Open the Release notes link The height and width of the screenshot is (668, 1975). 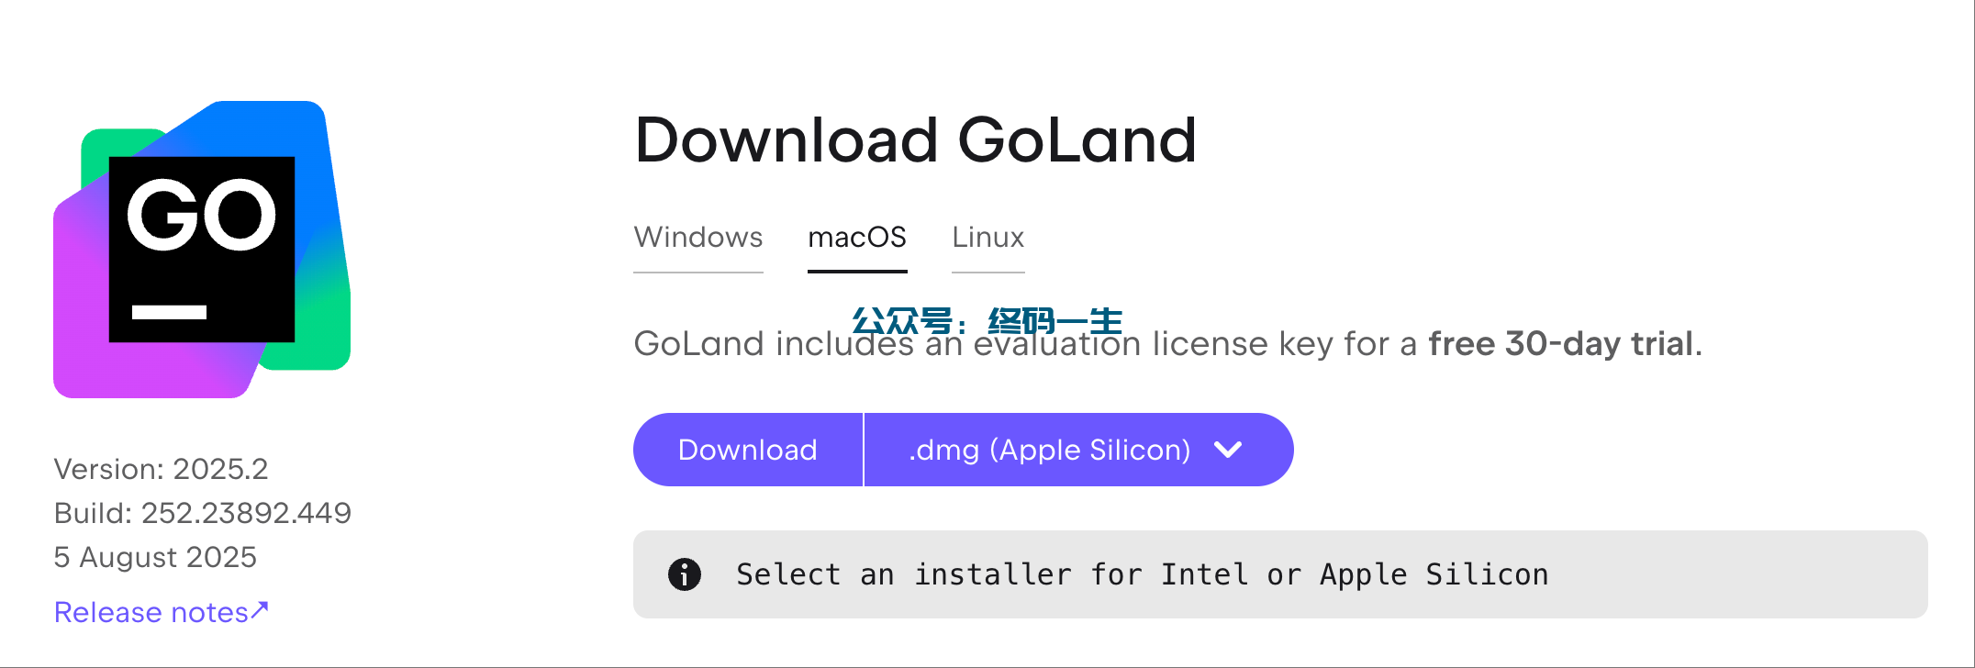tap(162, 612)
